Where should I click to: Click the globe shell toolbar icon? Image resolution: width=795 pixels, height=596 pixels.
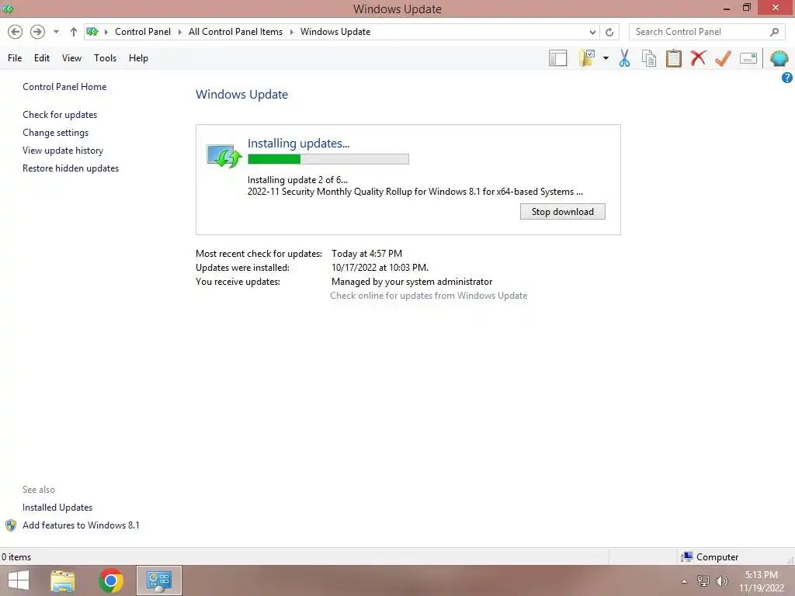(x=779, y=58)
